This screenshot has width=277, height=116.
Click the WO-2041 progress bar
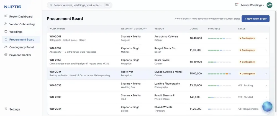[219, 38]
